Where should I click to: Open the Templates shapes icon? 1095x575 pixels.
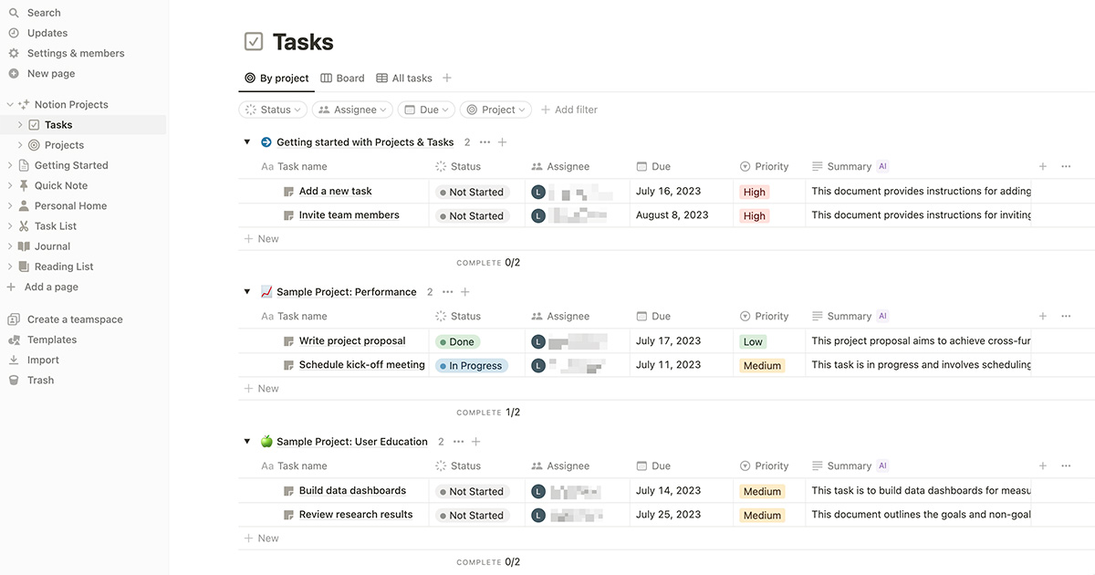pyautogui.click(x=14, y=340)
